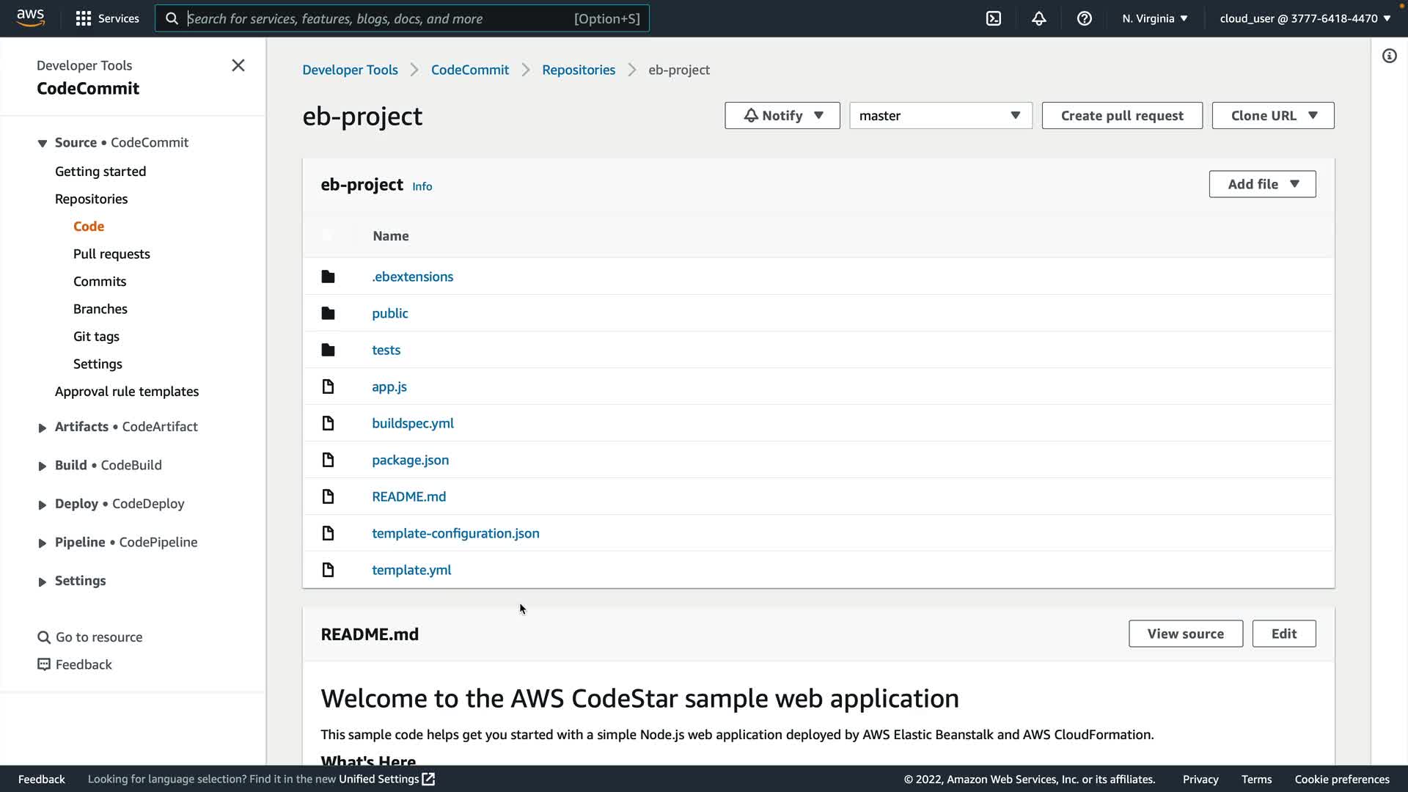Open the Clone URL dropdown
This screenshot has width=1408, height=792.
pyautogui.click(x=1272, y=116)
